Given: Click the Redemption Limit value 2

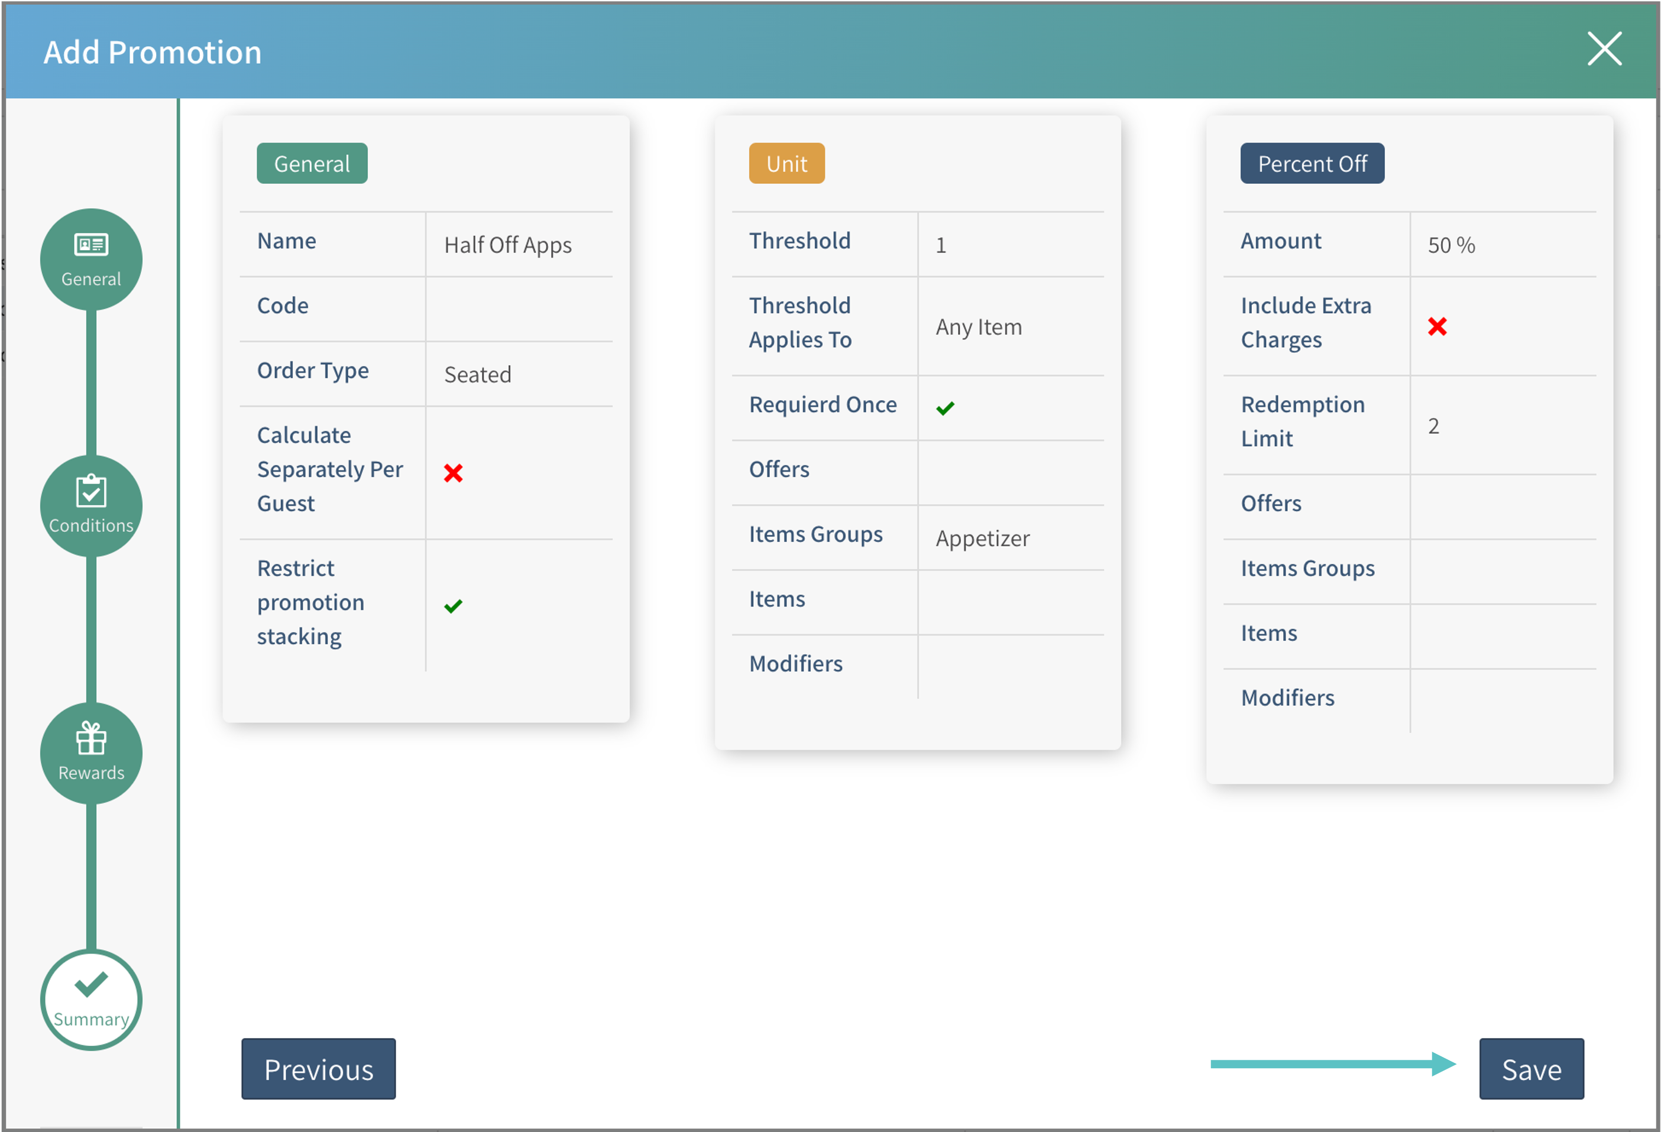Looking at the screenshot, I should [1433, 426].
